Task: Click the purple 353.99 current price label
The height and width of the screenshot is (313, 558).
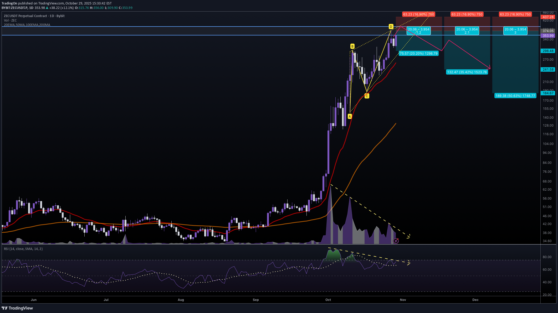Action: point(548,35)
